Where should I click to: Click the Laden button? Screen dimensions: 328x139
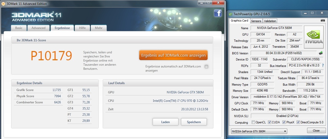(166, 122)
